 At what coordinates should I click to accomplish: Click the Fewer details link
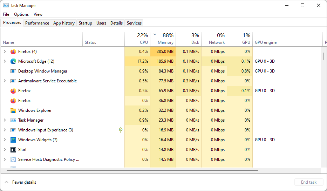coord(24,182)
